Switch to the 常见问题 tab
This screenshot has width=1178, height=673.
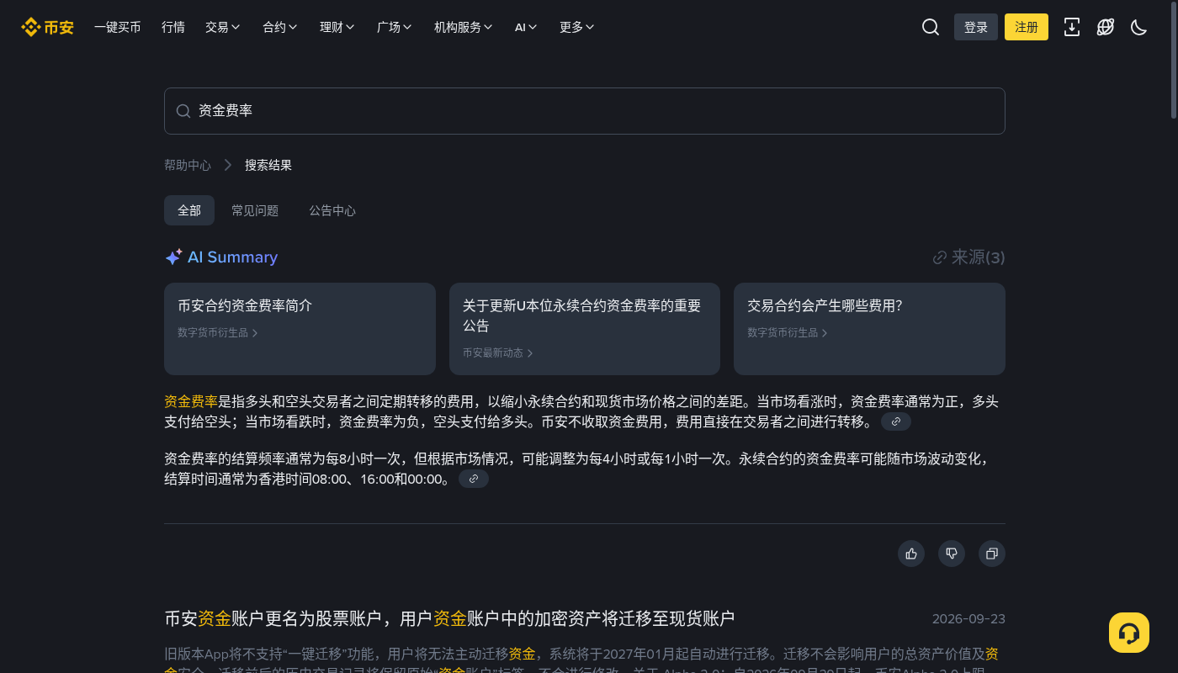[x=255, y=210]
